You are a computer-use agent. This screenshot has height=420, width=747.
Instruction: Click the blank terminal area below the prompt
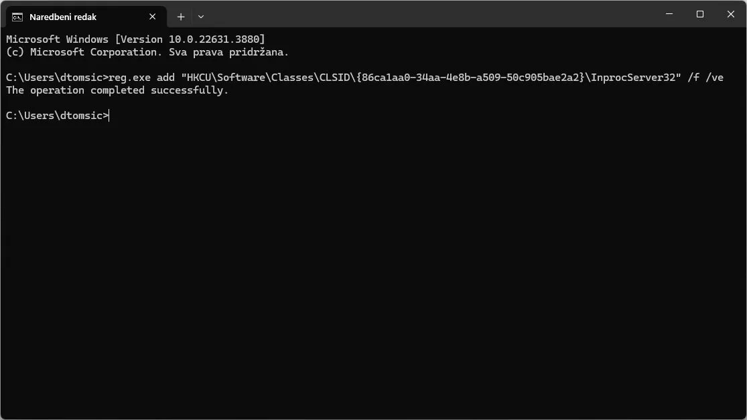(372, 268)
